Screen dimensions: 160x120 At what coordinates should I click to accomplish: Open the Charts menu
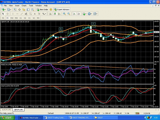(x=24, y=6)
